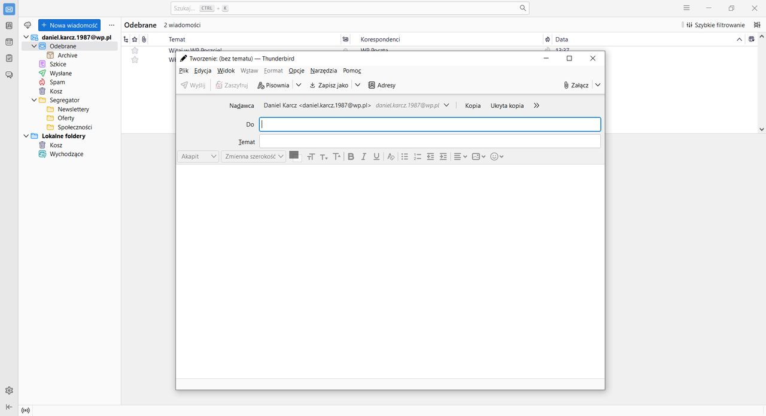Add an Ukryta kopia (BCC) field
The height and width of the screenshot is (416, 766).
507,105
